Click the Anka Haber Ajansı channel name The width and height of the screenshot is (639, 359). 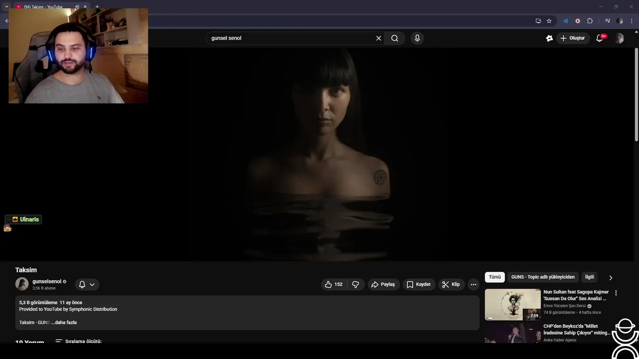[x=560, y=340]
